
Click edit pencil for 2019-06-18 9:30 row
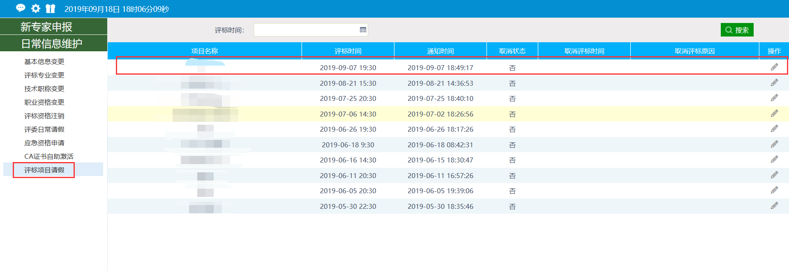[x=774, y=144]
